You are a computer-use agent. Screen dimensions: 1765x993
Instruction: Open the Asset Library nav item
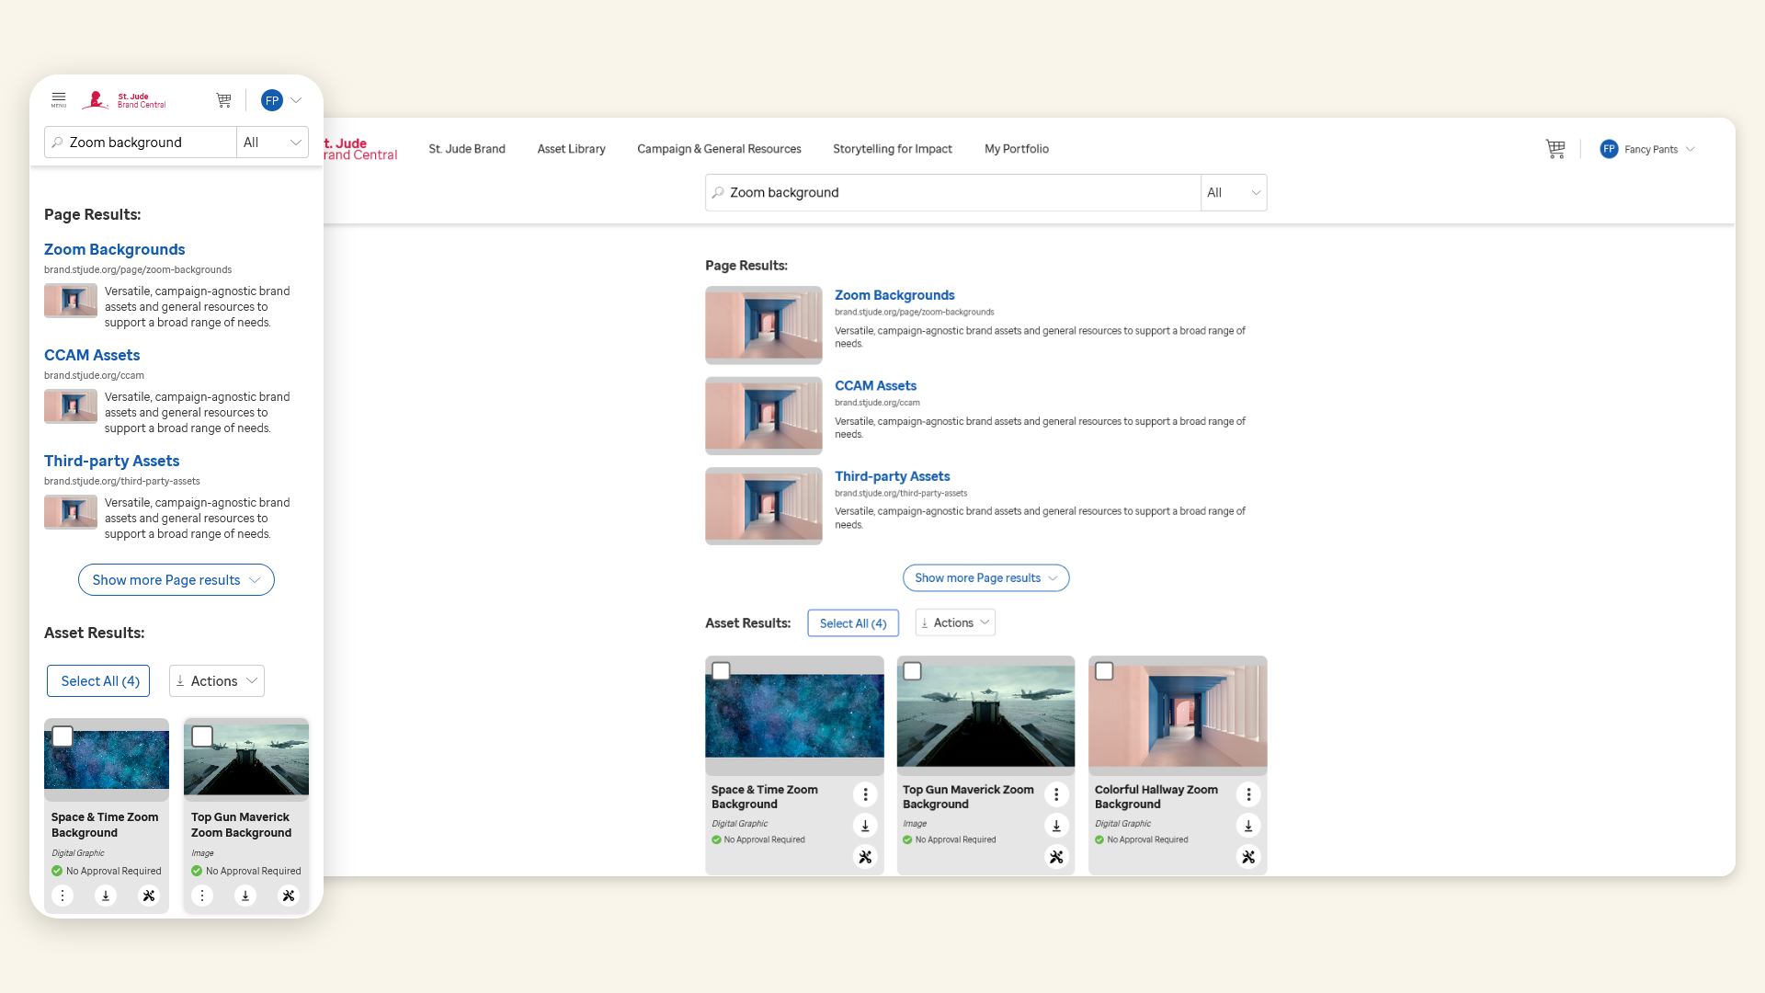571,149
